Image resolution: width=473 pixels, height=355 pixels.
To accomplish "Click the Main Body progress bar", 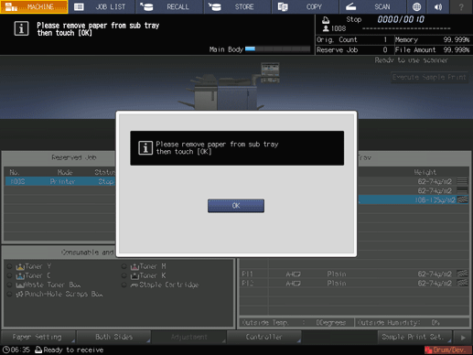I will click(277, 48).
